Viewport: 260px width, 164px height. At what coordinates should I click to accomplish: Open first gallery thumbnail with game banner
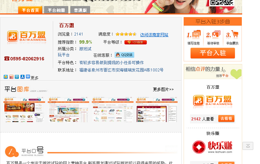tap(24, 110)
